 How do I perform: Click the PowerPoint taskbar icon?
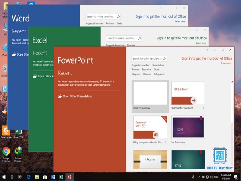pyautogui.click(x=69, y=177)
